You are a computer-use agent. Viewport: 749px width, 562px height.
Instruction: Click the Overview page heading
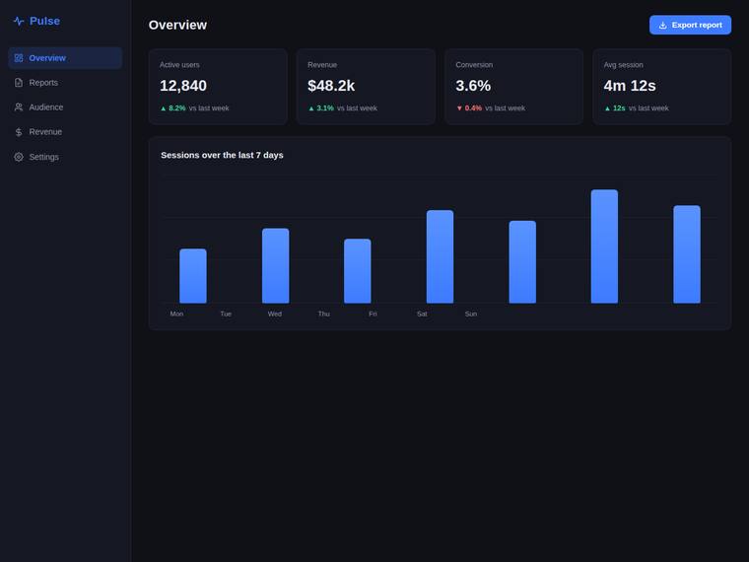pyautogui.click(x=177, y=25)
